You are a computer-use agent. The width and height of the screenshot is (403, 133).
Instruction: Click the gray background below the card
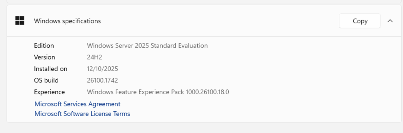[202, 128]
